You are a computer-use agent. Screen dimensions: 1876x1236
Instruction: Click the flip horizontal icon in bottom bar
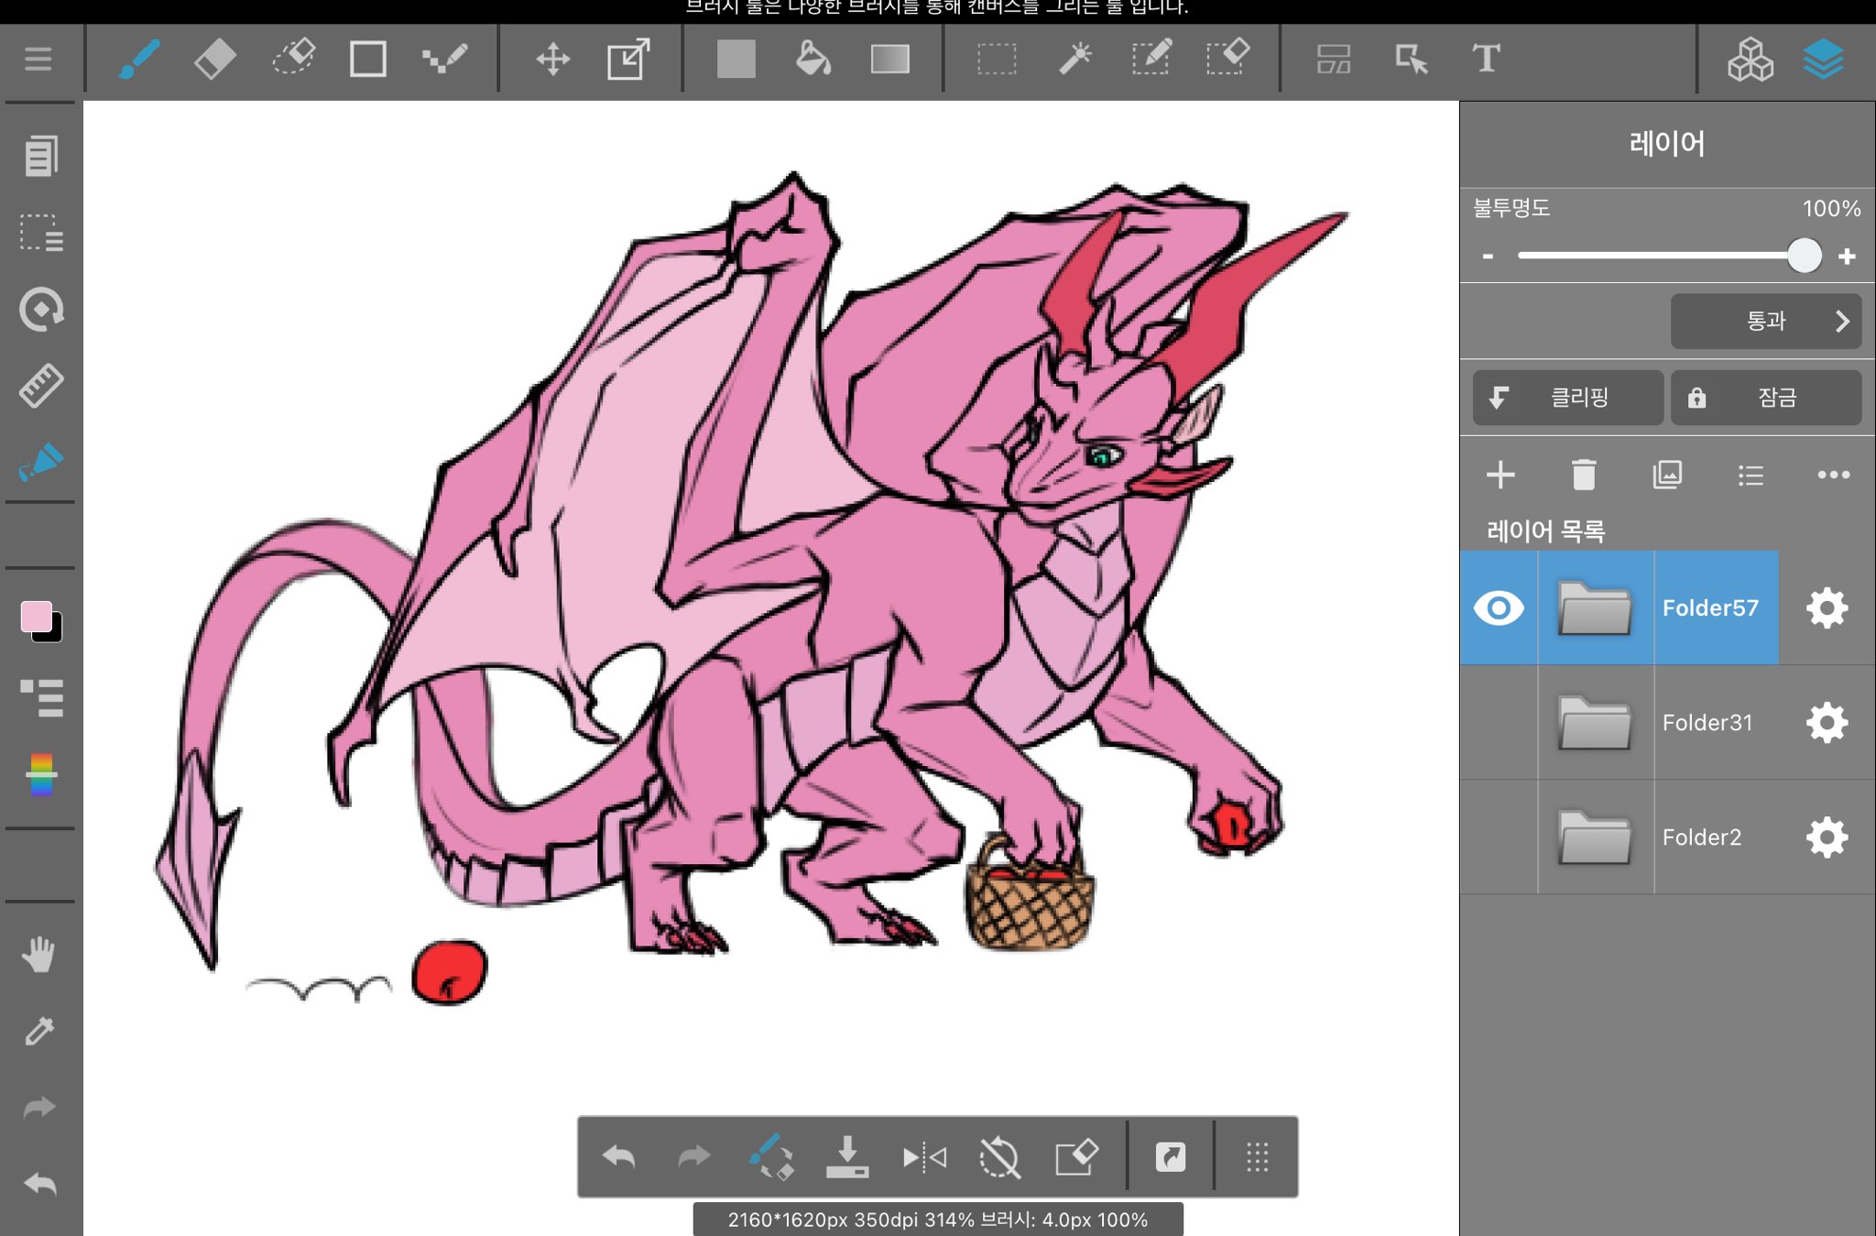[924, 1158]
